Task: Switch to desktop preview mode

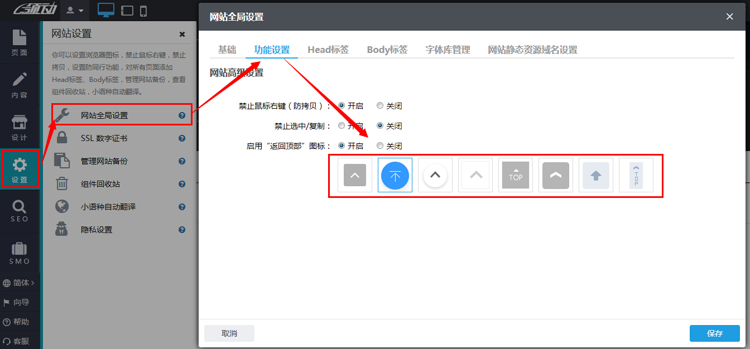Action: click(105, 10)
